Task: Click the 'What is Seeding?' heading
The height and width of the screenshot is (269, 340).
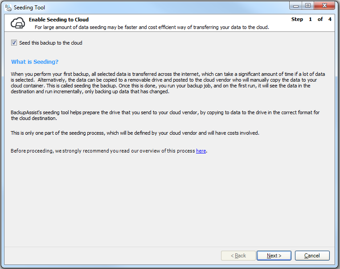Action: [35, 62]
